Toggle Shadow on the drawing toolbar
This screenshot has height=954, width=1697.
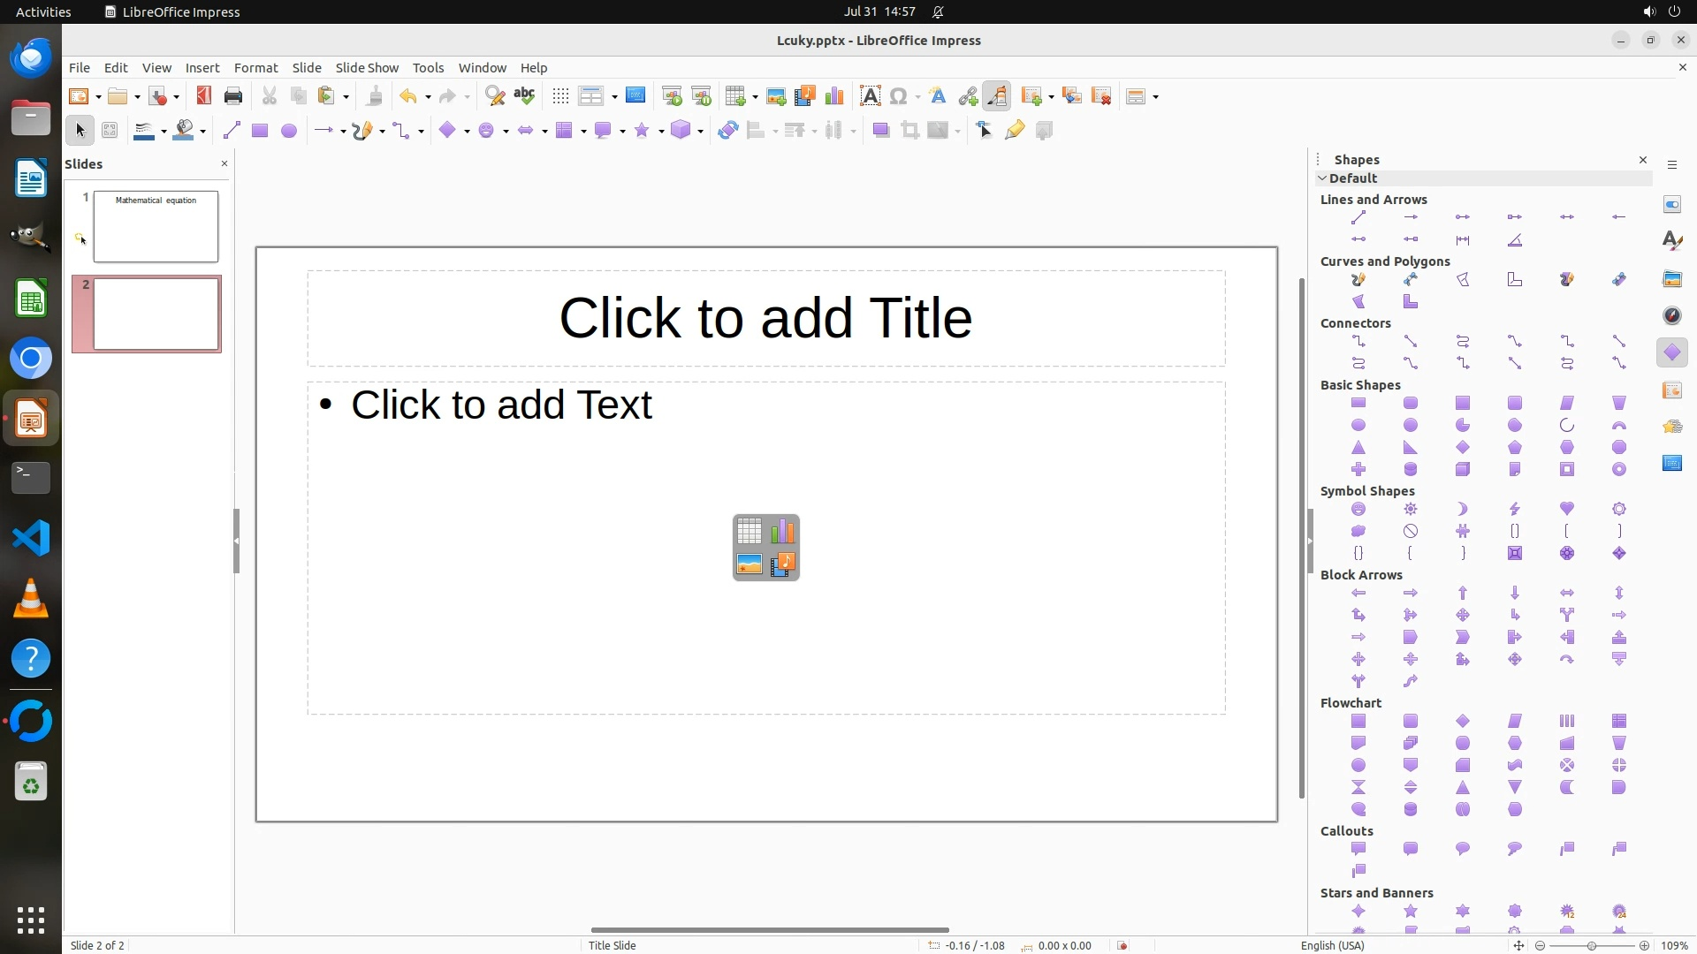[x=880, y=131]
